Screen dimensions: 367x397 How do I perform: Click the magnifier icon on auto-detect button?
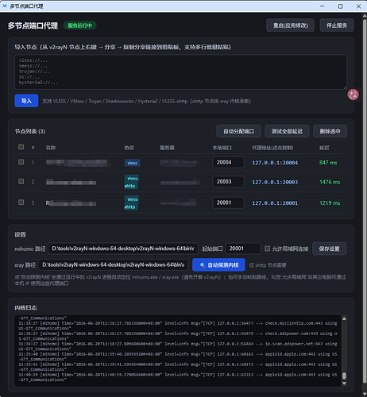point(203,265)
